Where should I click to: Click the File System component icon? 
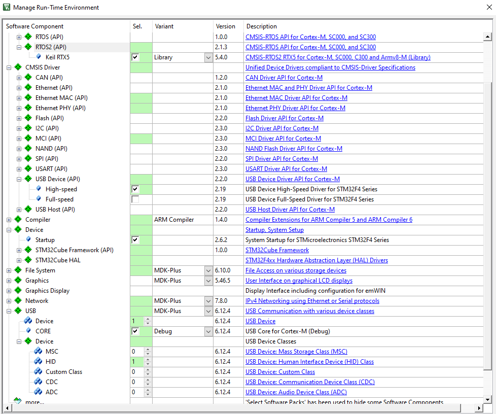click(18, 270)
